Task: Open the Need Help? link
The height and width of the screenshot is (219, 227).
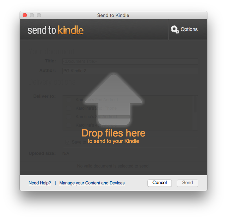Action: coord(40,183)
